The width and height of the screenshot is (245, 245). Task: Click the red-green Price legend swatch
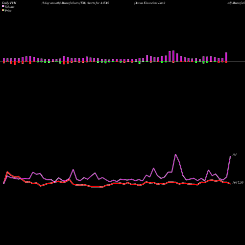3,10
